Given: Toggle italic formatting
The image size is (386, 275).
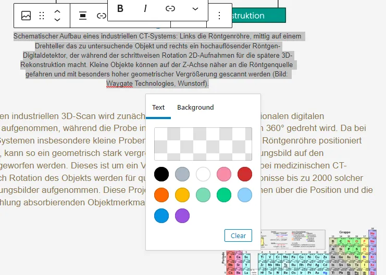Looking at the screenshot, I should coord(145,9).
